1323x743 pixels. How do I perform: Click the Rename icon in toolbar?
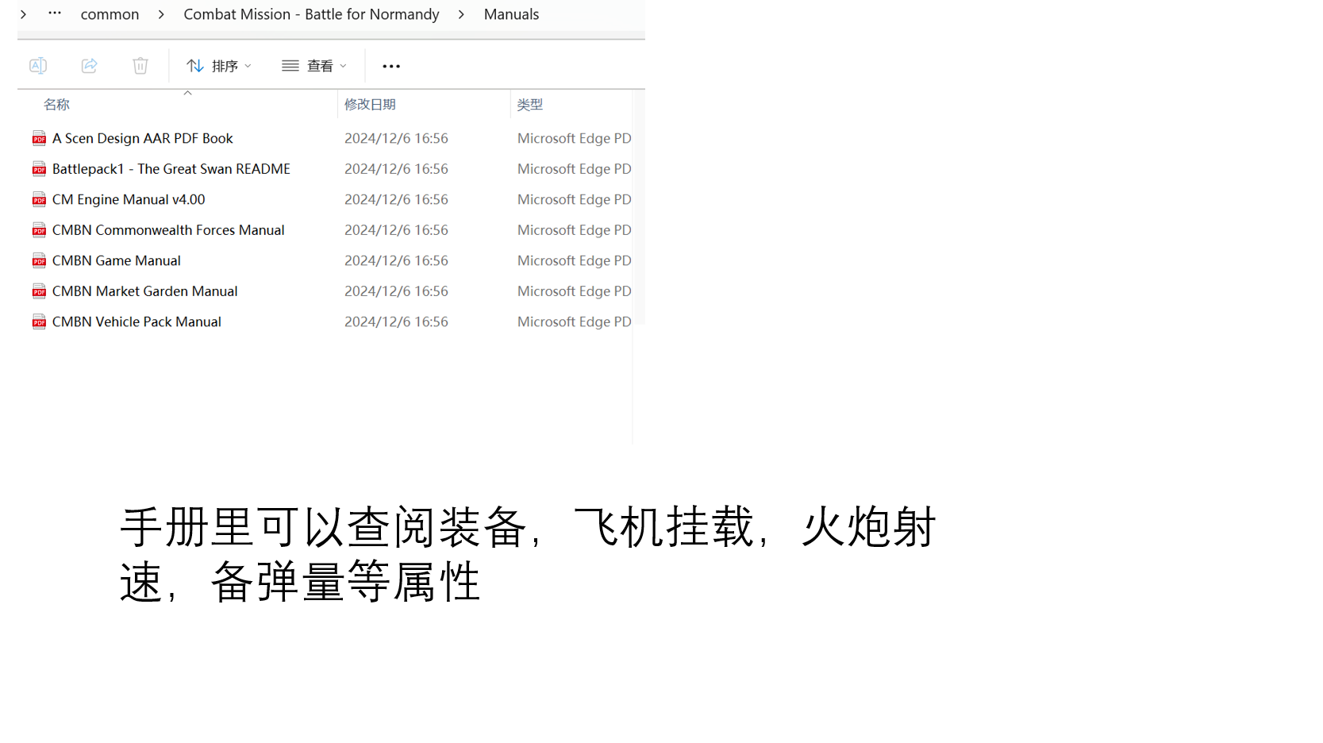(x=38, y=66)
